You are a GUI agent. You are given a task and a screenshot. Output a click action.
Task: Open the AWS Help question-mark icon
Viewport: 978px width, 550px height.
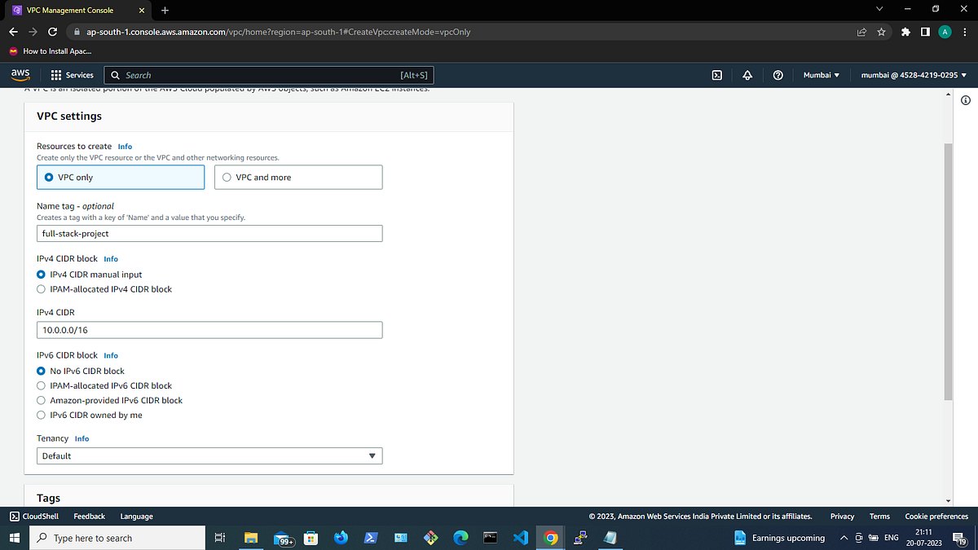pos(778,74)
